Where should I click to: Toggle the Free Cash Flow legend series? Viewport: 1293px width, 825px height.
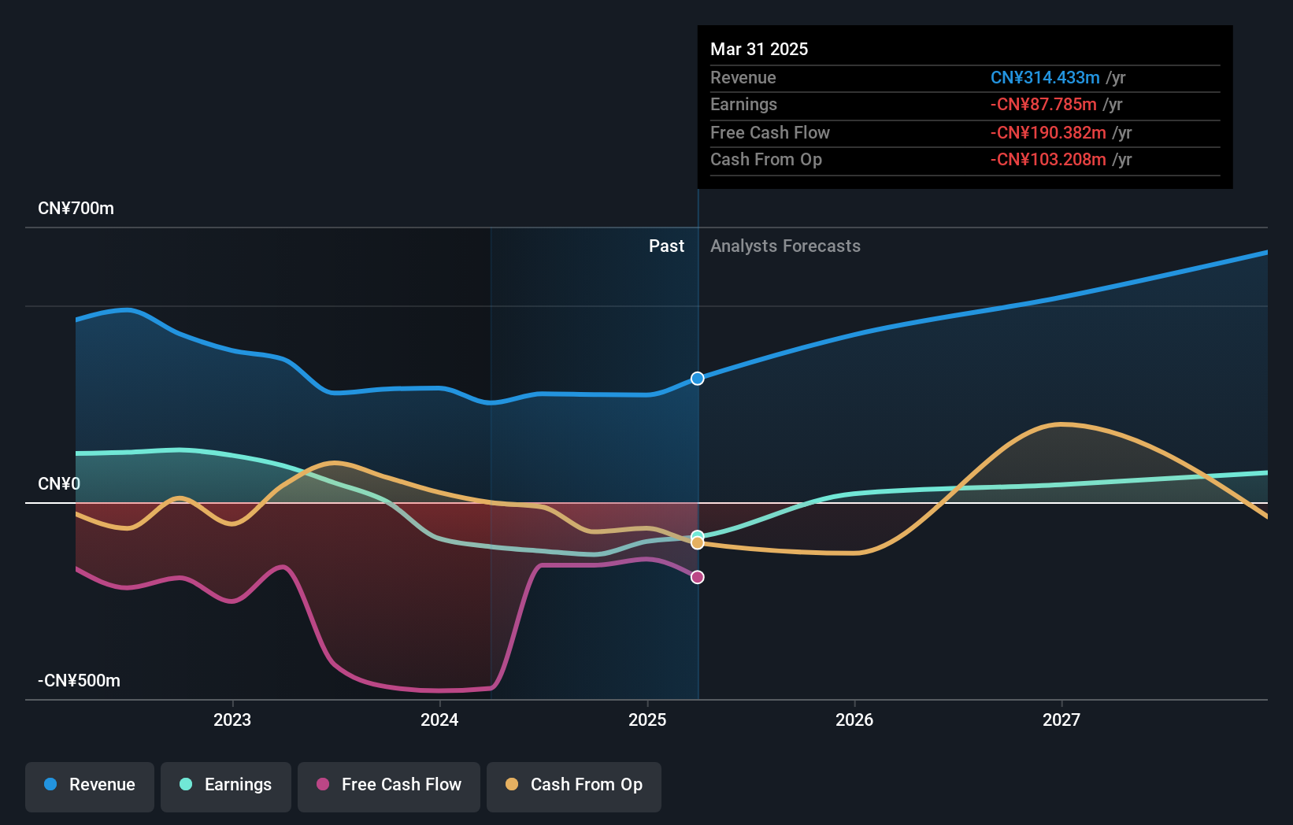click(x=389, y=786)
